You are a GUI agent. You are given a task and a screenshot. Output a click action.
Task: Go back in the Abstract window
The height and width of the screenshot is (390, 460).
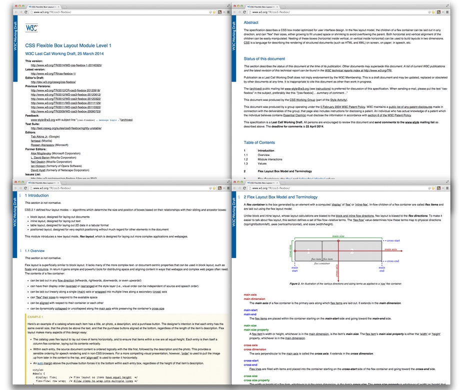(x=234, y=12)
